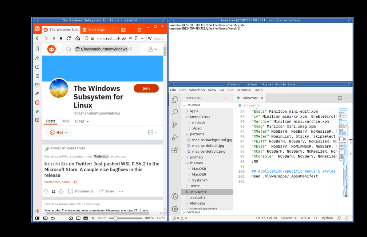Open 8 Comments on pinned post
Viewport: 367px width, 237px height.
pyautogui.click(x=81, y=192)
